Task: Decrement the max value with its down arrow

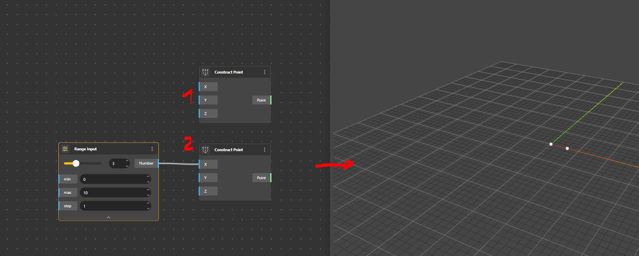Action: point(148,195)
